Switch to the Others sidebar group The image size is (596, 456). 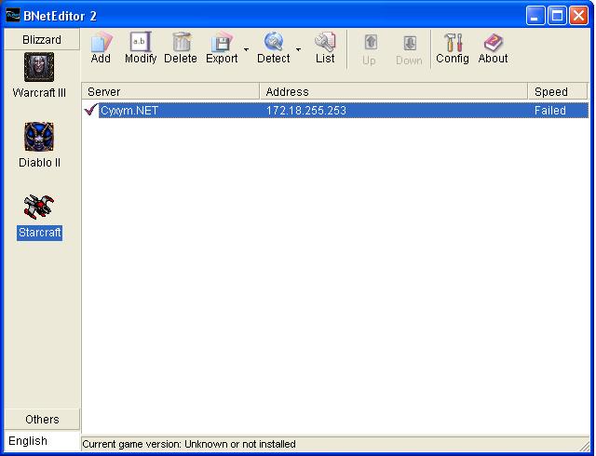click(42, 419)
